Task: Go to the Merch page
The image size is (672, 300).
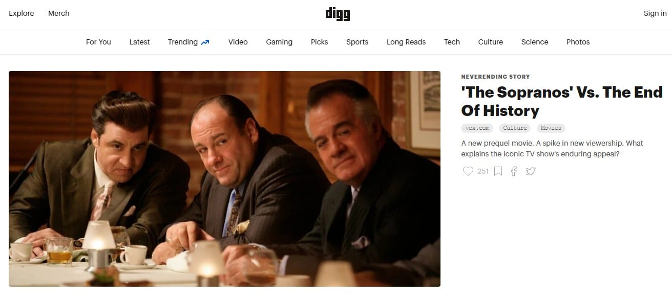Action: tap(59, 13)
